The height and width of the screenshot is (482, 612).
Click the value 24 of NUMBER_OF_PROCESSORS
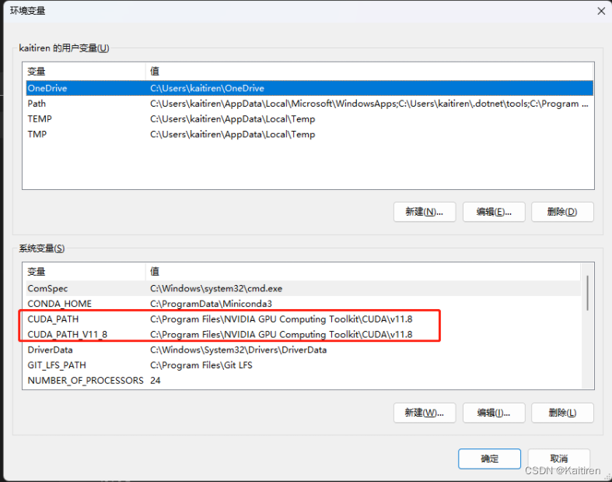click(156, 380)
